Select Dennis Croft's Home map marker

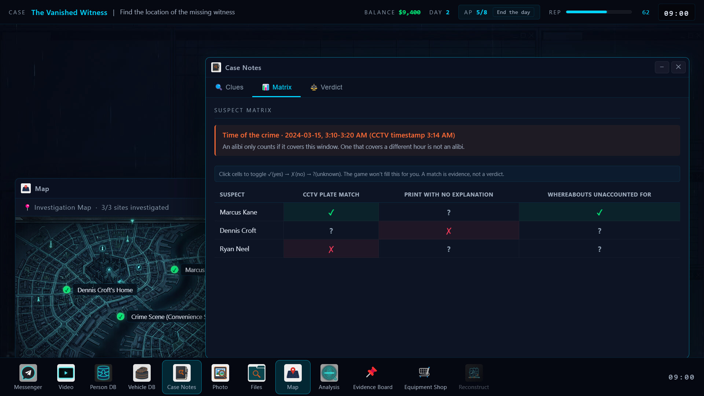pos(66,290)
